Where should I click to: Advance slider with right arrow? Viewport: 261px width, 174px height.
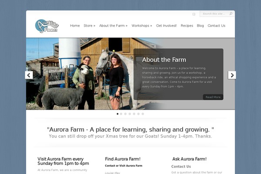point(232,75)
